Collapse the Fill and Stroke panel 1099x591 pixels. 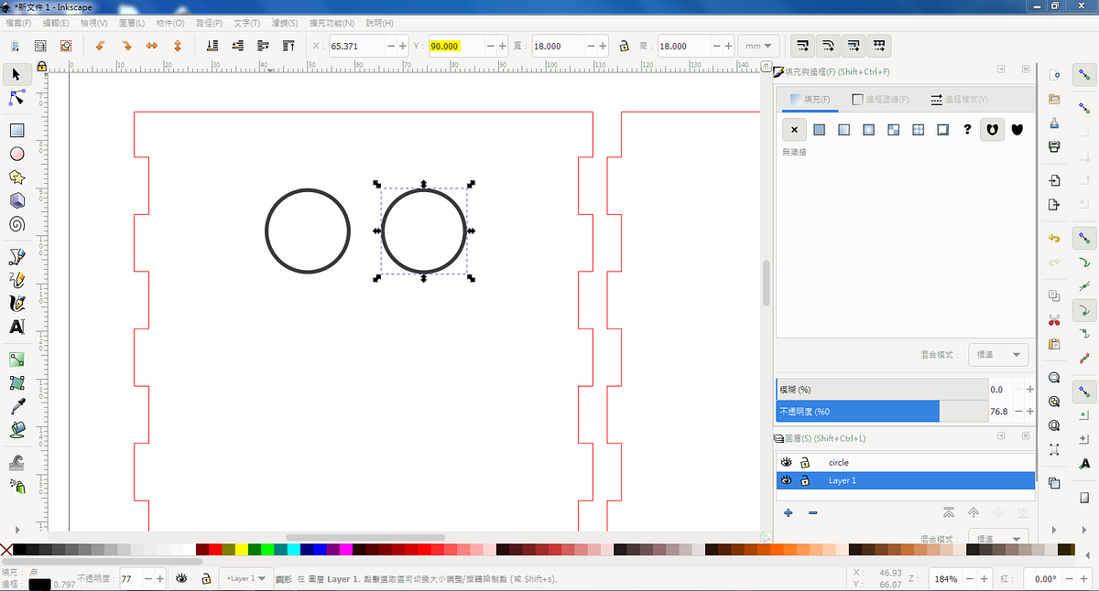(x=1001, y=70)
